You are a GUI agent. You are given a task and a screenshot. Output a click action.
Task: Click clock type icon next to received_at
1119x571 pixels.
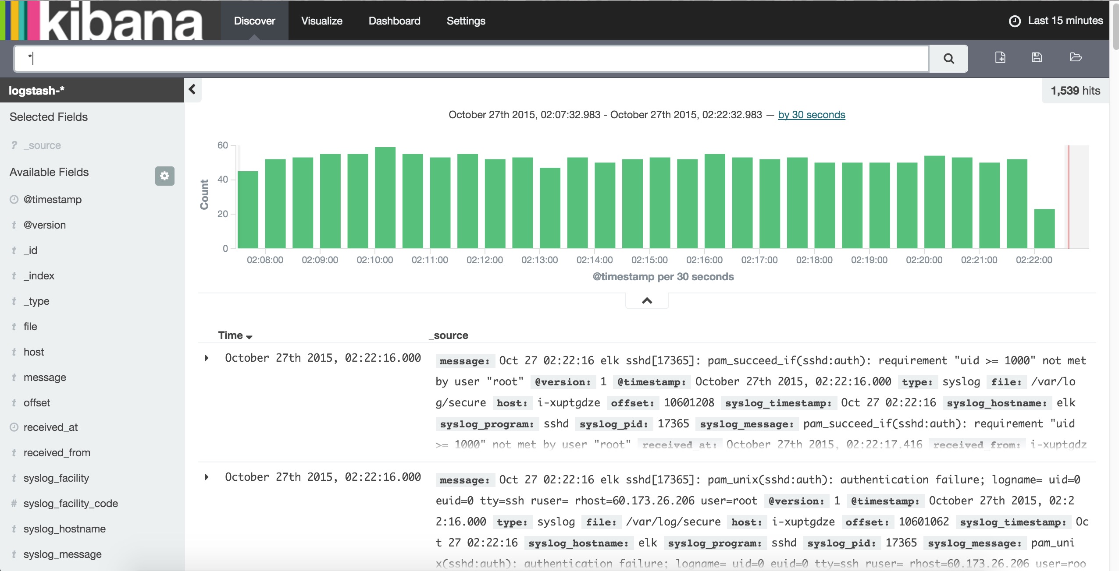(x=14, y=427)
